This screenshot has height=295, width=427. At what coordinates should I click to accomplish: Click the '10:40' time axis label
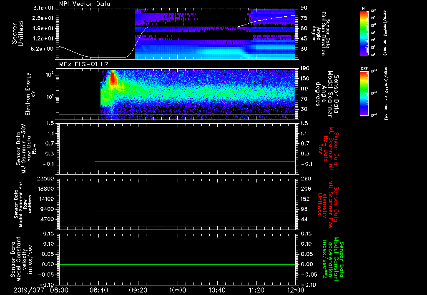[x=217, y=290]
